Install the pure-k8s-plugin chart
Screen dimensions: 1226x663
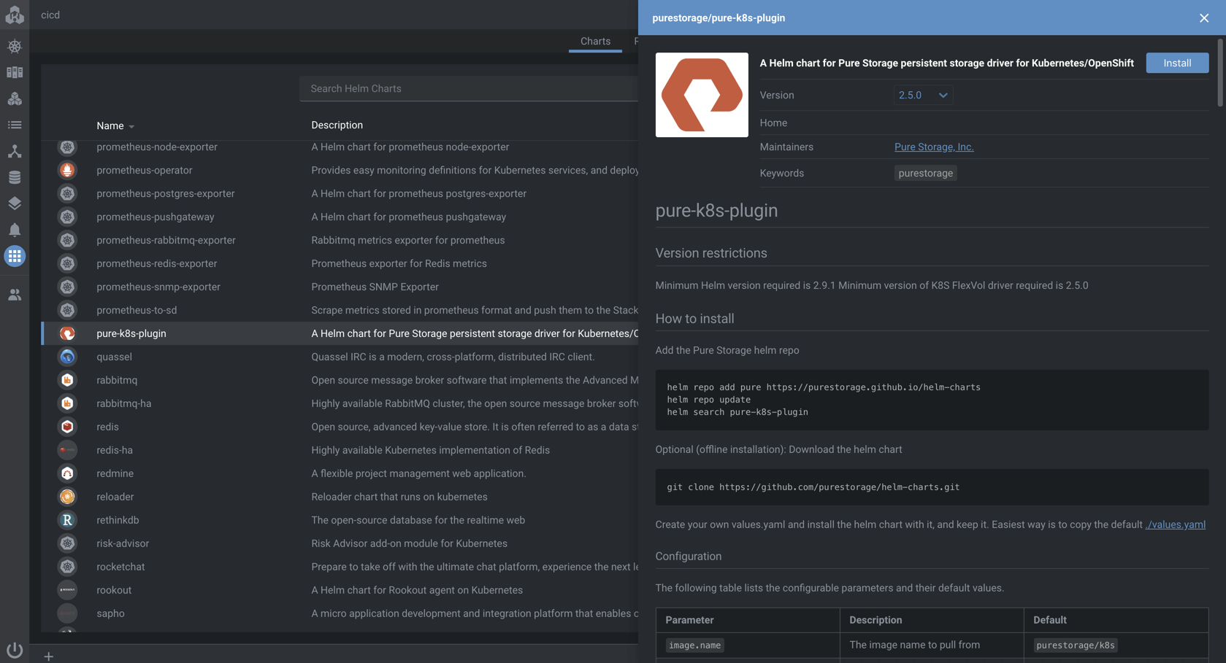(x=1177, y=63)
